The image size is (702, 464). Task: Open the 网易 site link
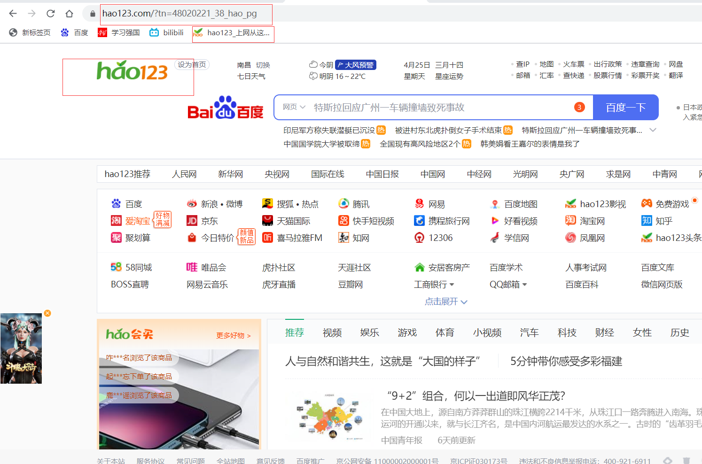click(429, 204)
